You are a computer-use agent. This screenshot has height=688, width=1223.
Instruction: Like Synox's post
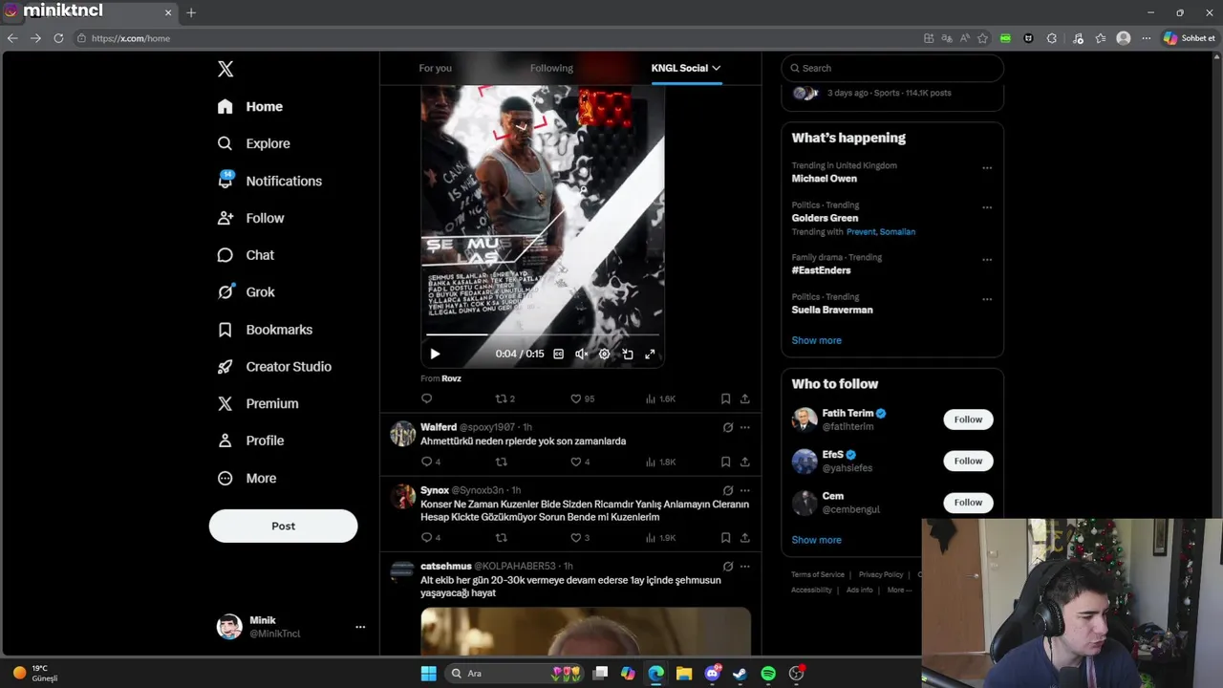[x=580, y=537]
